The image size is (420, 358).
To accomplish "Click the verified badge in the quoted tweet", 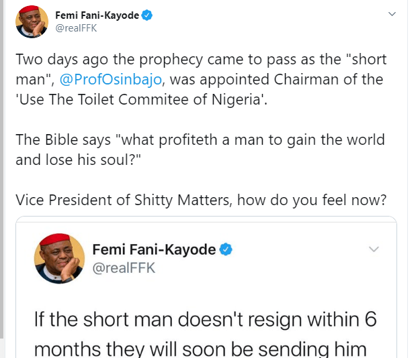I will [227, 249].
